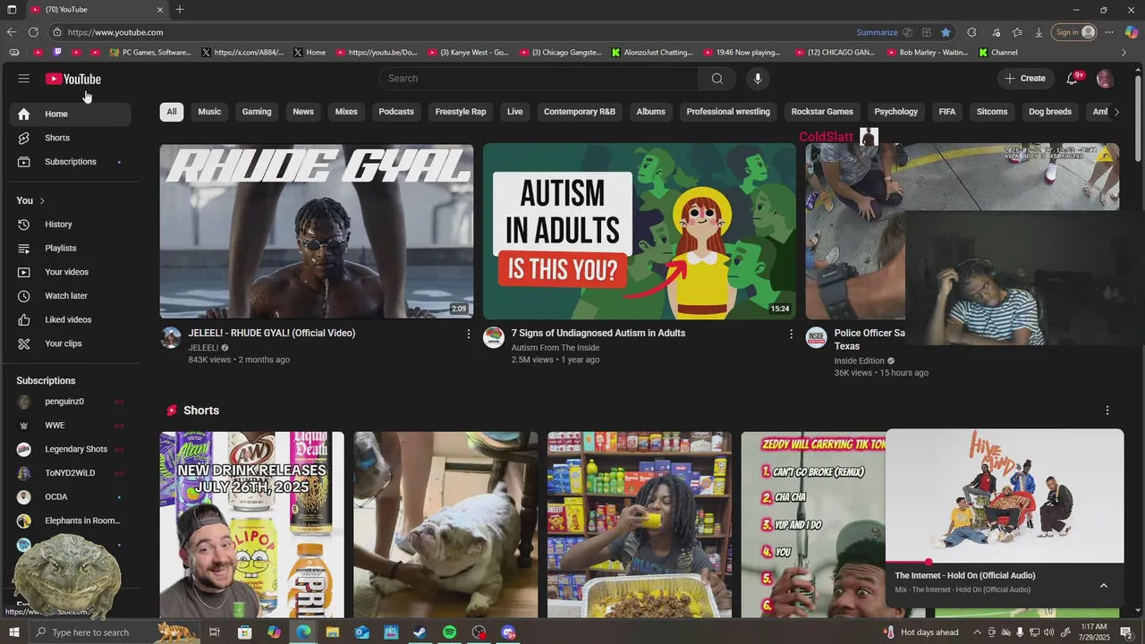This screenshot has height=644, width=1145.
Task: Click the YouTube logo
Action: [x=73, y=79]
